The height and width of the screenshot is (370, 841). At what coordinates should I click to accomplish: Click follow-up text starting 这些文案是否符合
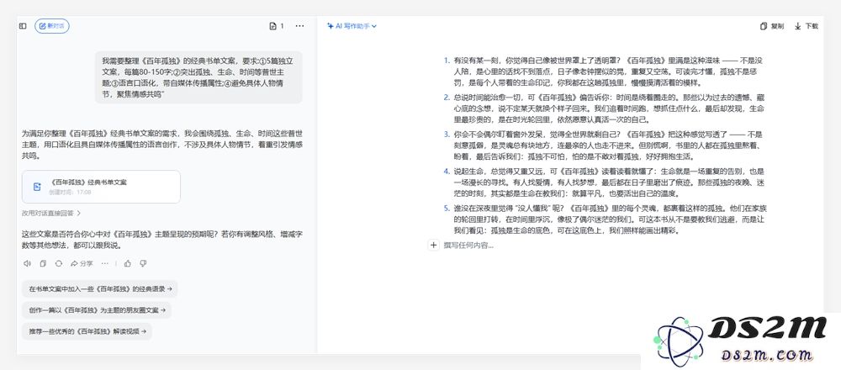[x=162, y=240]
